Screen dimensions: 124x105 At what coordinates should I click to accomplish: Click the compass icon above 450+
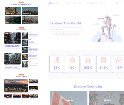pyautogui.click(x=72, y=60)
